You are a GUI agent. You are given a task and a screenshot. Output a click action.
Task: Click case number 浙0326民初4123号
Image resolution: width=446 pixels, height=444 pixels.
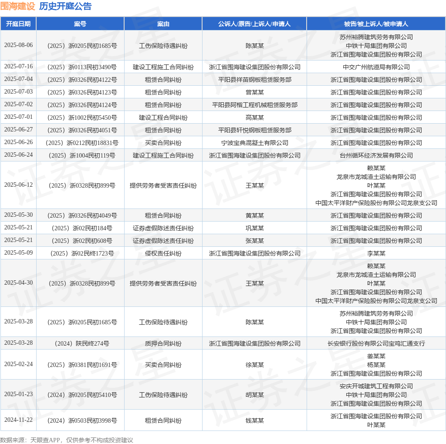82,92
